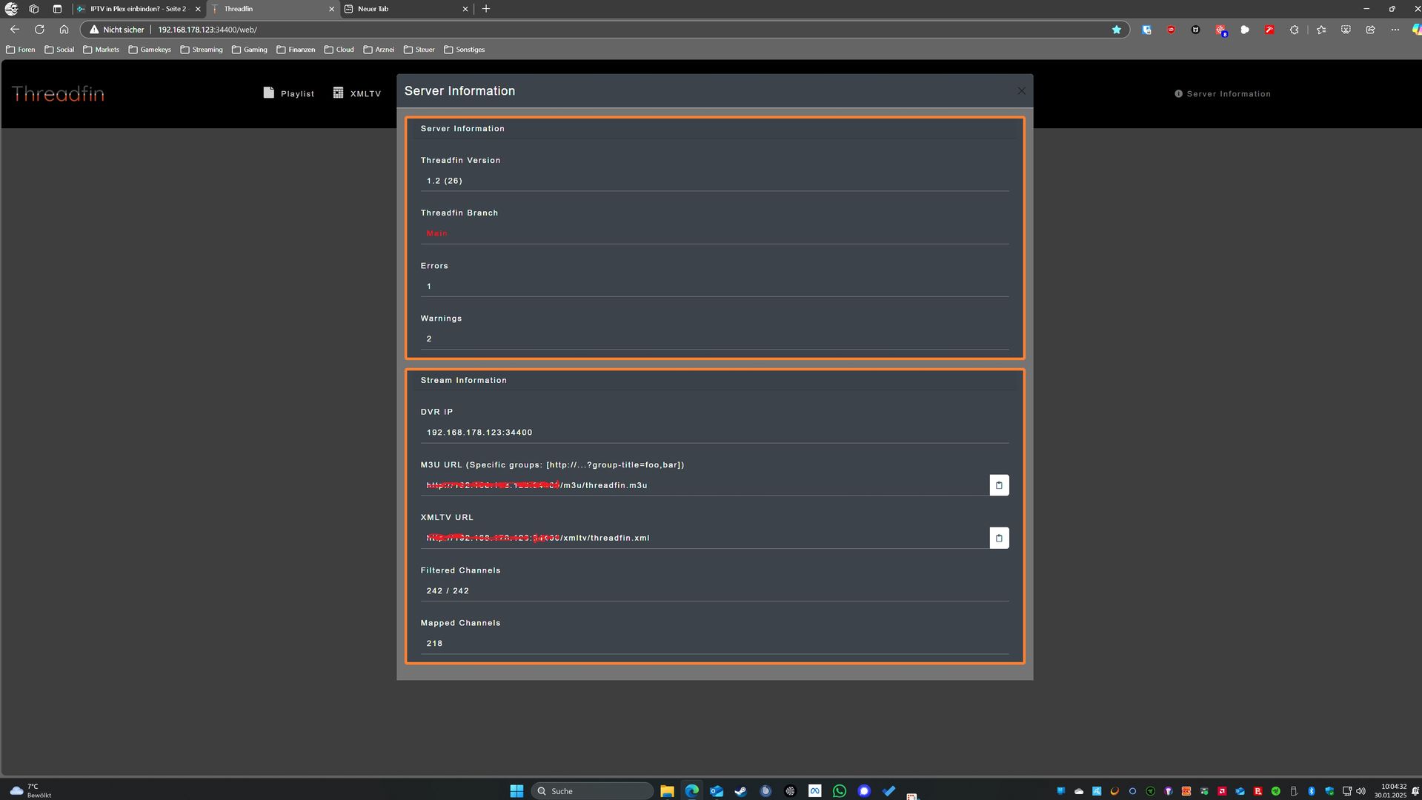The width and height of the screenshot is (1422, 800).
Task: Open the Finanzen bookmarks folder
Action: [296, 50]
